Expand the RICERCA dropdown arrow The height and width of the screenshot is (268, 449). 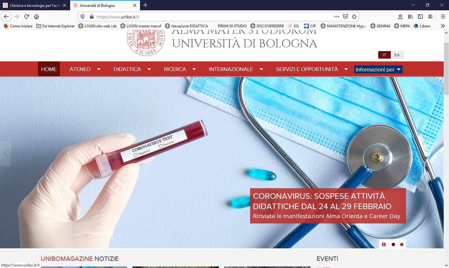point(194,69)
